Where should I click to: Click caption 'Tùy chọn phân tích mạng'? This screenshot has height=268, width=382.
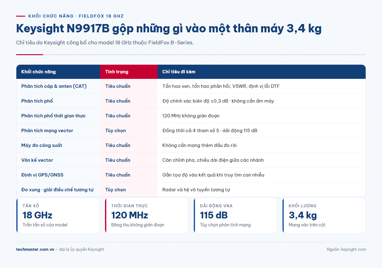click(225, 225)
